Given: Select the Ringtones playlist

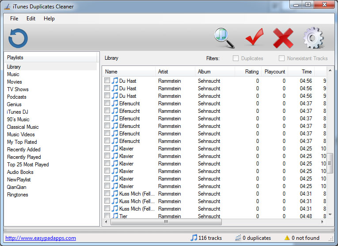Looking at the screenshot, I should pyautogui.click(x=18, y=195).
